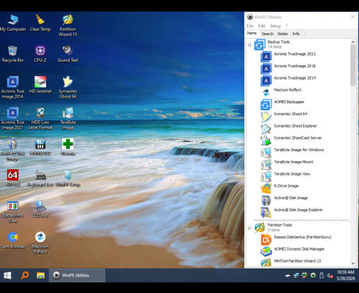Open the Windows Start button
Viewport: 359px width, 293px height.
tap(7, 275)
